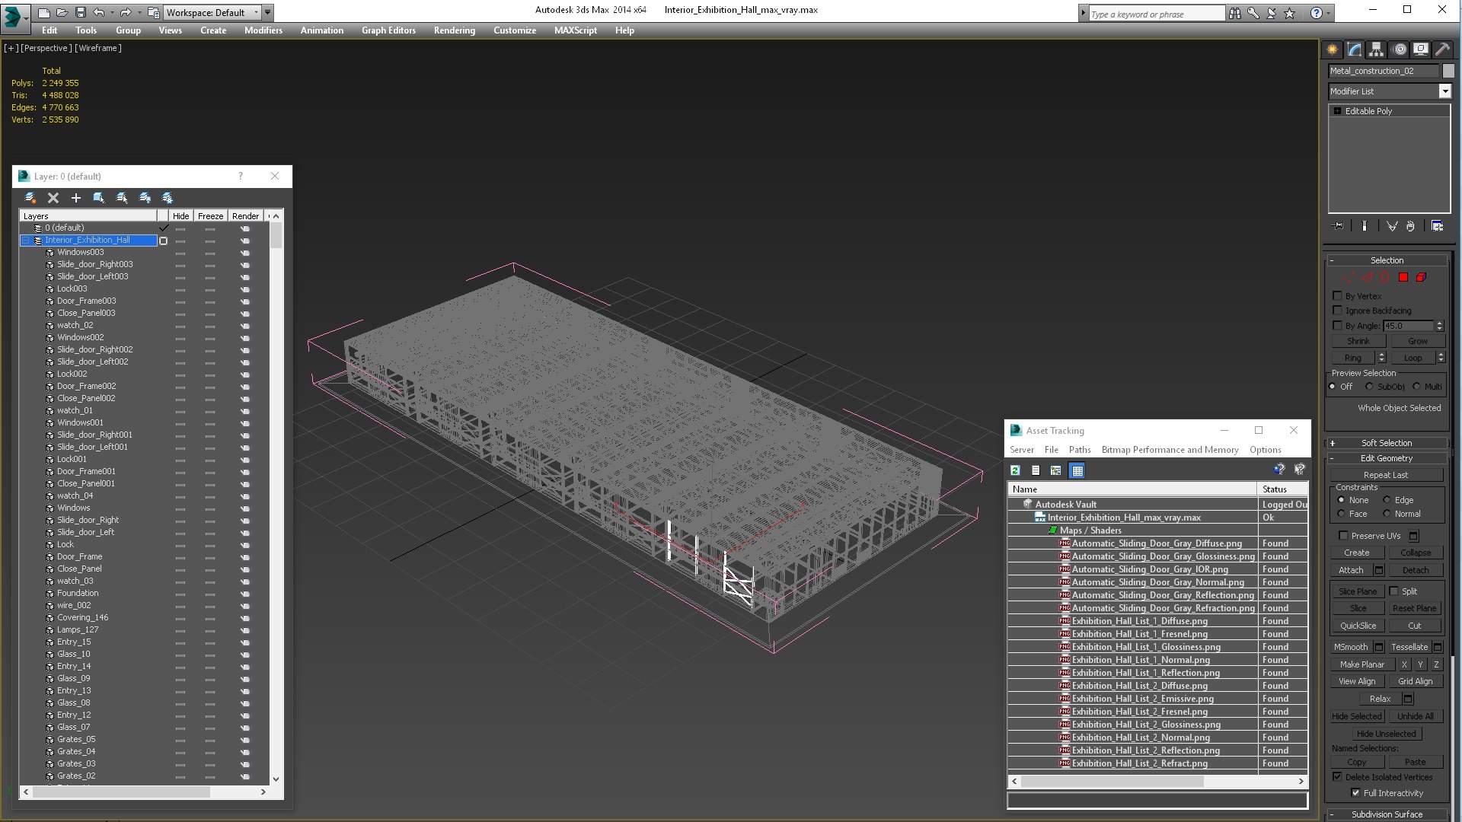This screenshot has height=822, width=1462.
Task: Click the Tessellate button
Action: click(1409, 647)
